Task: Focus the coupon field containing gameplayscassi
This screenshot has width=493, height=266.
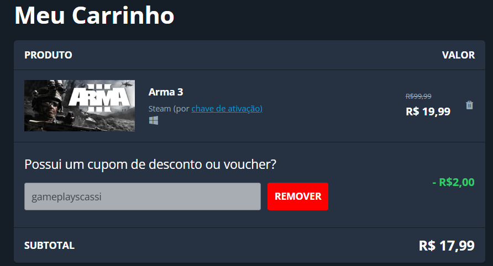Action: point(143,196)
